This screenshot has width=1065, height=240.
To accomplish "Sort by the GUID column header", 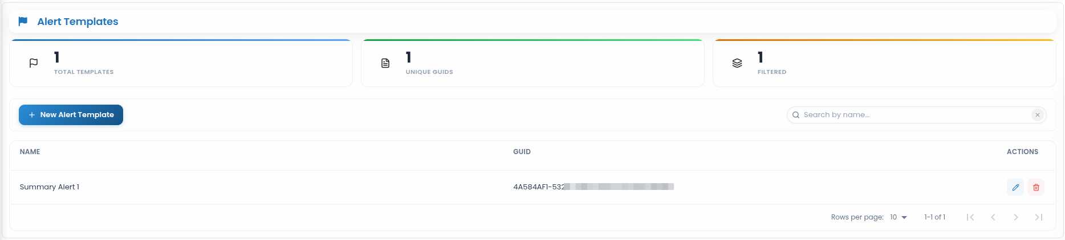I will [x=522, y=152].
